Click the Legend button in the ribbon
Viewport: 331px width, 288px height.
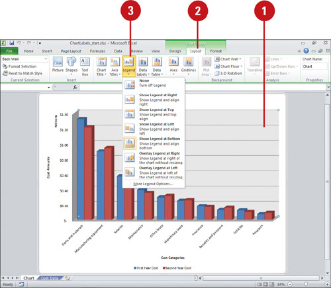tap(129, 66)
